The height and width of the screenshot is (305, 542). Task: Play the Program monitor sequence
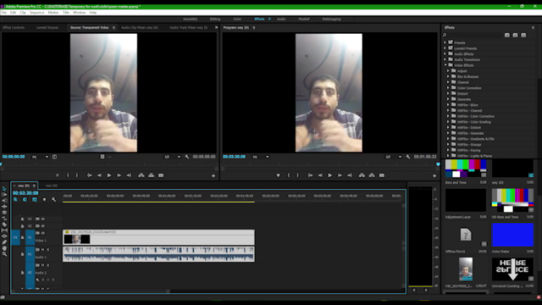pos(329,175)
